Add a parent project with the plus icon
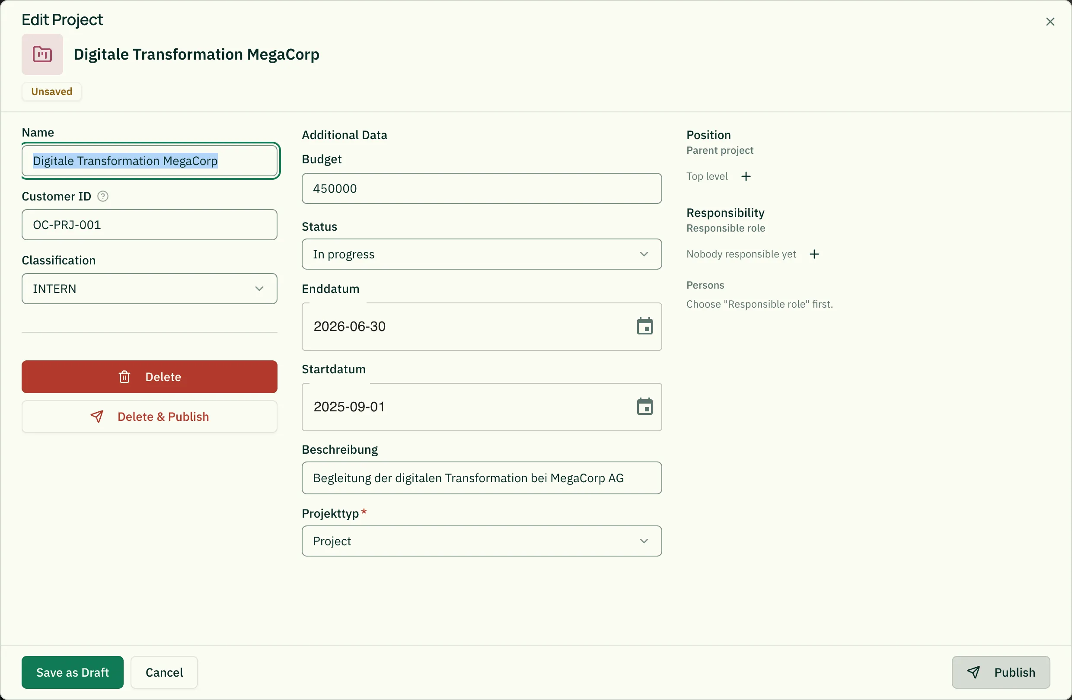Screen dimensions: 1072x700 746,176
